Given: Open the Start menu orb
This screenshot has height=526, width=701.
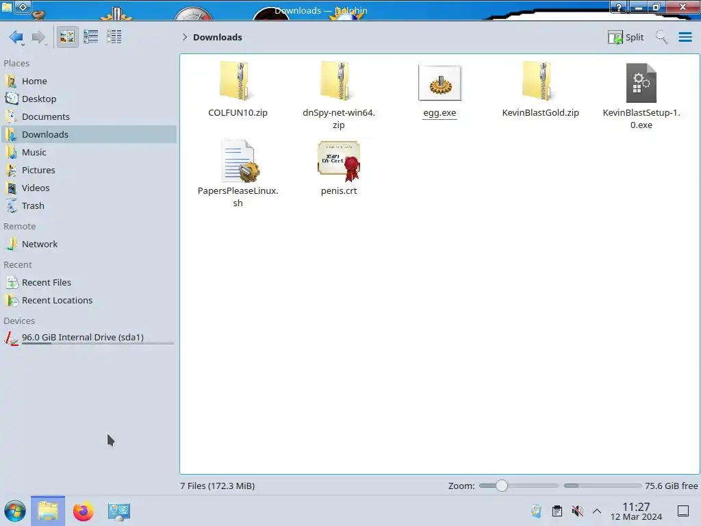Looking at the screenshot, I should point(15,511).
